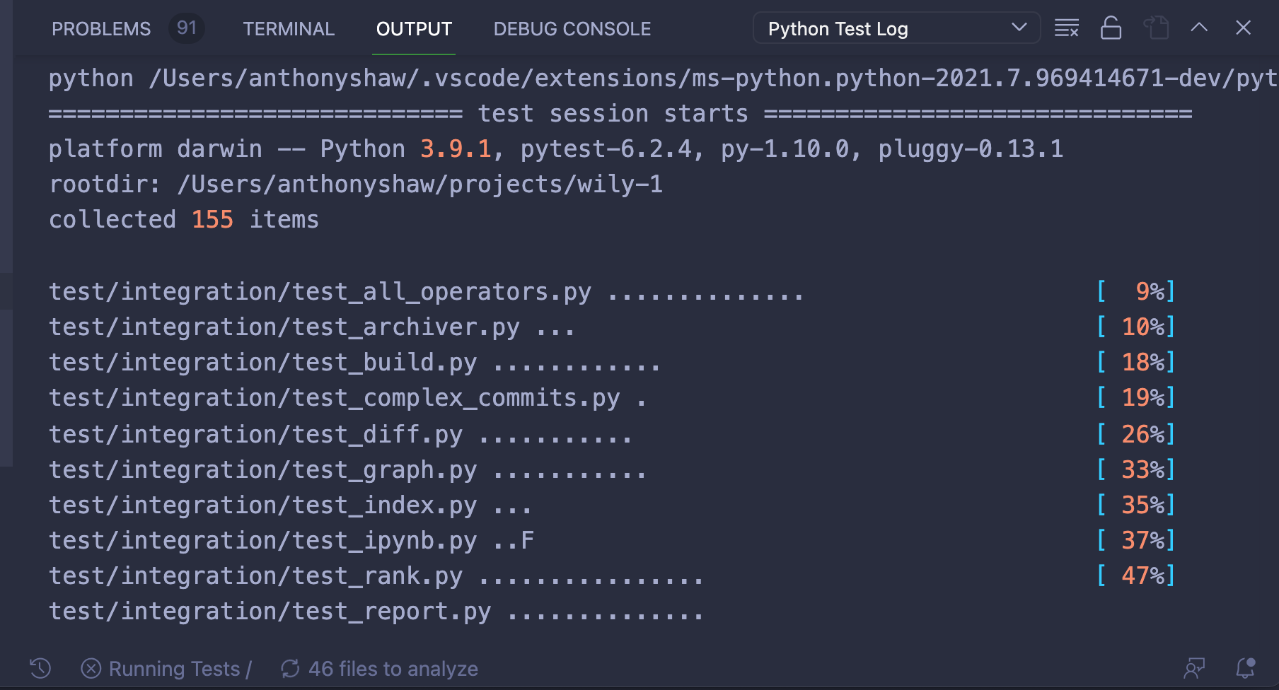Clear the Output panel contents
Image resolution: width=1279 pixels, height=690 pixels.
1066,28
